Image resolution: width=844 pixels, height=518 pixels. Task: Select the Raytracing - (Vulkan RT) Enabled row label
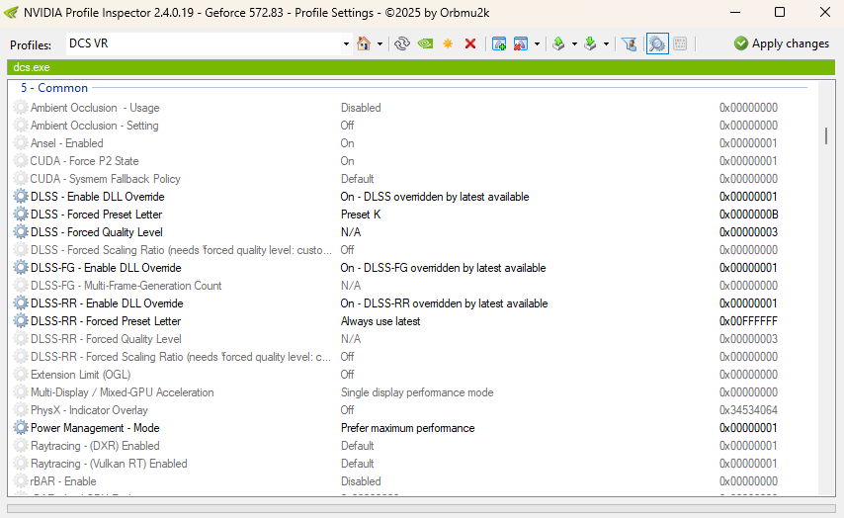pyautogui.click(x=109, y=464)
